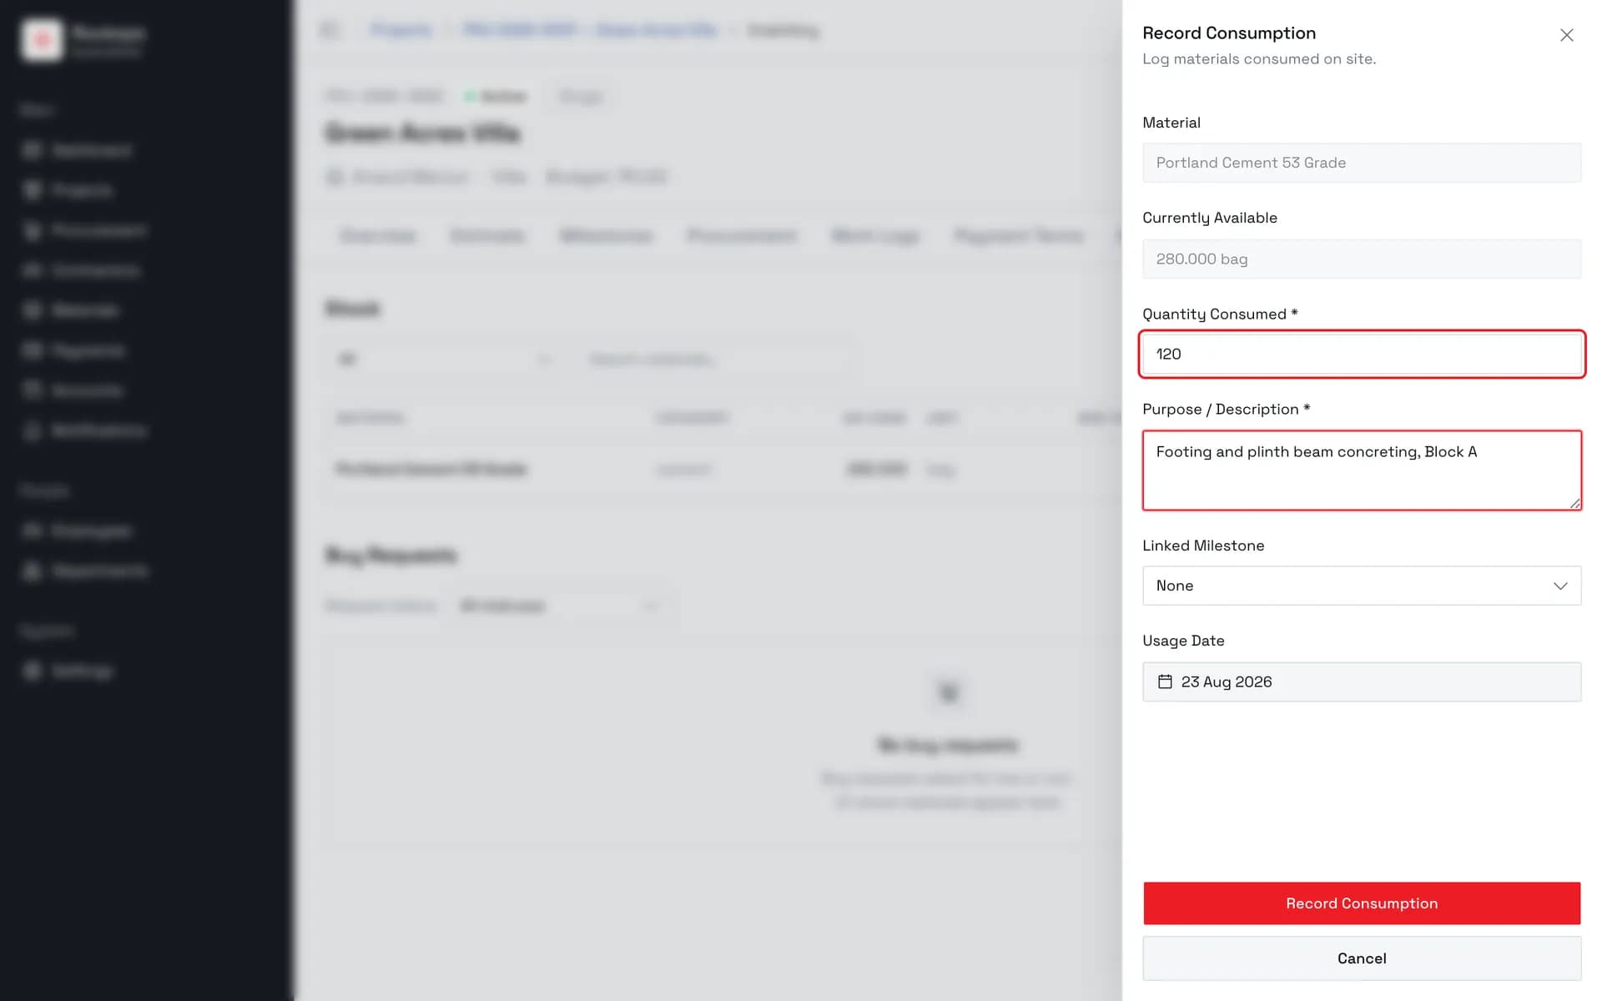The image size is (1602, 1001).
Task: Click the Cancel button
Action: pyautogui.click(x=1362, y=958)
